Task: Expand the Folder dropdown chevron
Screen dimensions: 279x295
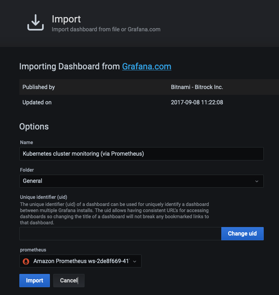Action: tap(257, 181)
